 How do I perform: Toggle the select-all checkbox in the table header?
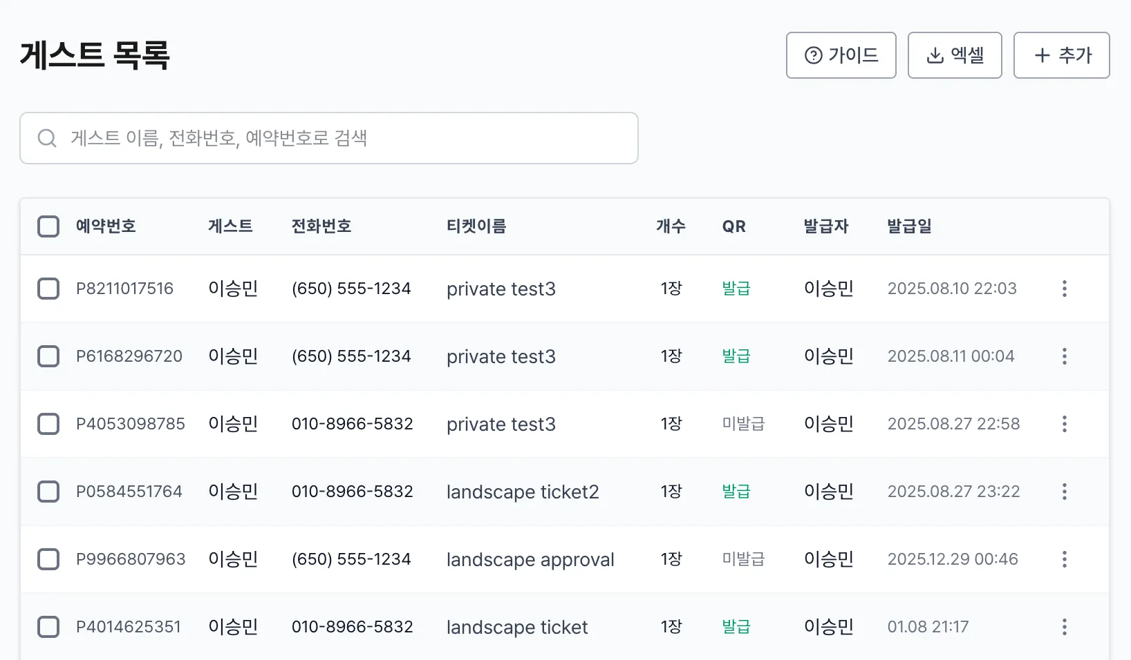[48, 226]
